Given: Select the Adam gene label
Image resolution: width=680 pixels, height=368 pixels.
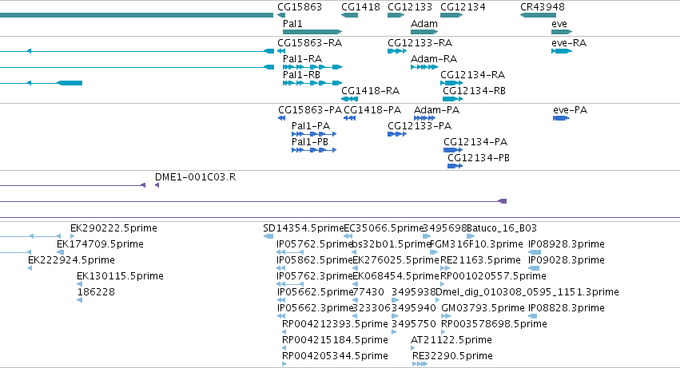Looking at the screenshot, I should tap(424, 24).
